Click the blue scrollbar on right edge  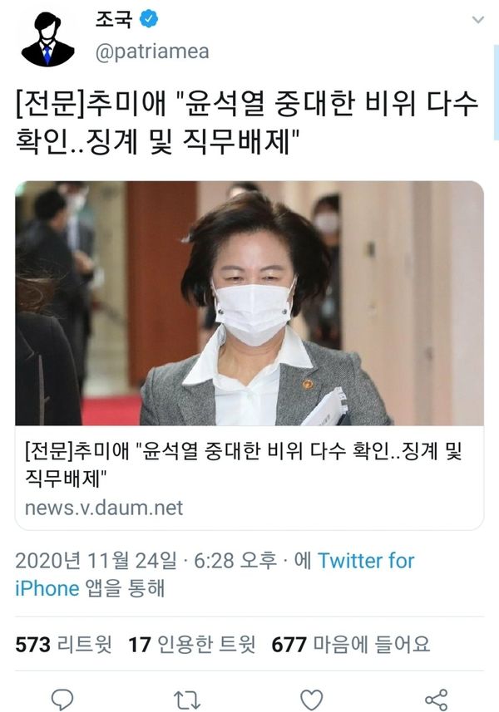[496, 93]
